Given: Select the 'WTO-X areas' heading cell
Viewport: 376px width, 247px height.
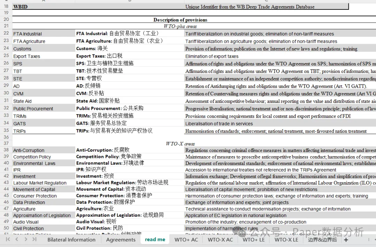Looking at the screenshot, I should pyautogui.click(x=180, y=144).
